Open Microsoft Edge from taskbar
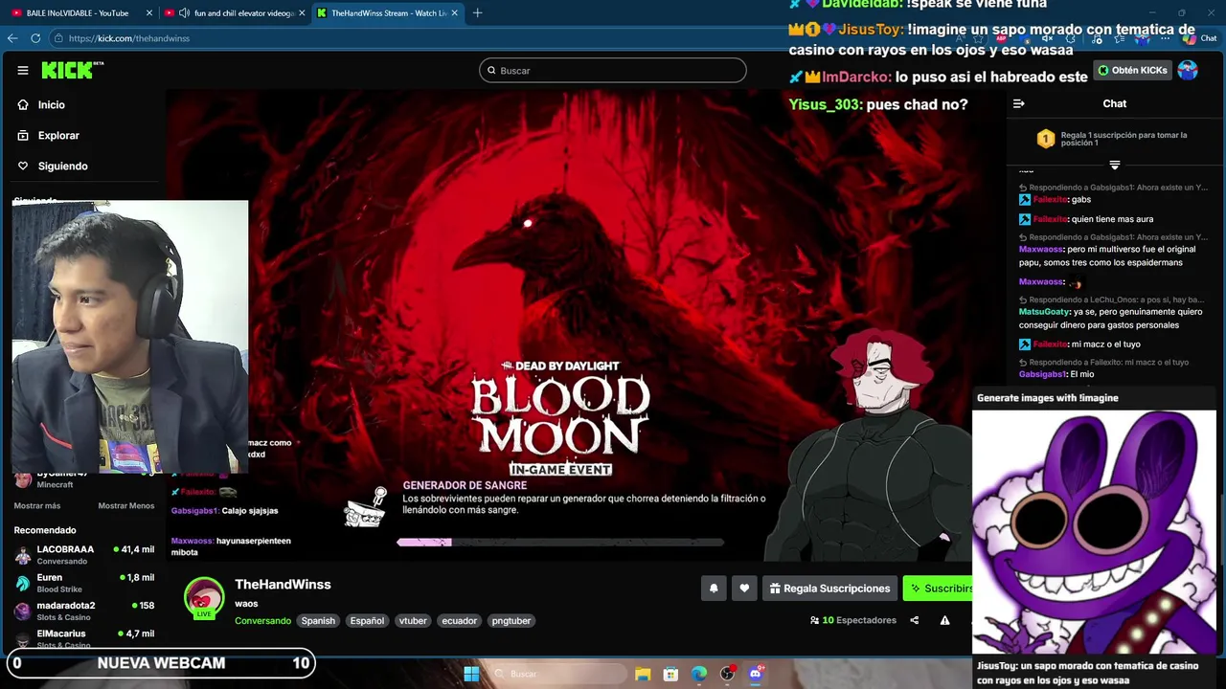This screenshot has height=689, width=1226. 699,674
